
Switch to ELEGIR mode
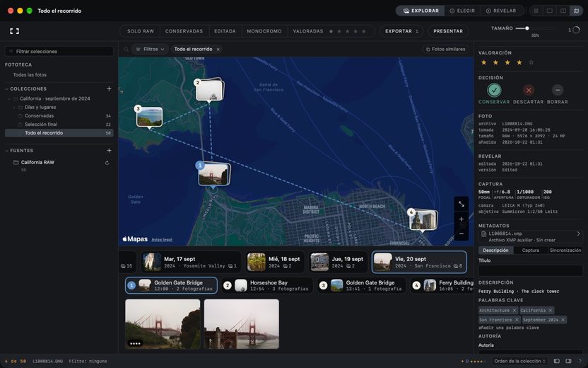[462, 11]
